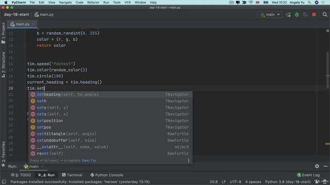Screen dimensions: 330x185
Task: Open the Apple menu
Action: [6, 2]
